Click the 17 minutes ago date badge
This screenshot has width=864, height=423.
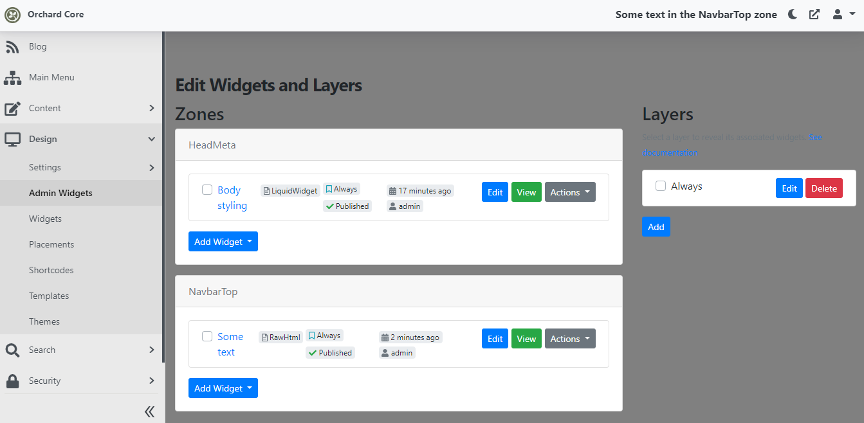pyautogui.click(x=420, y=191)
